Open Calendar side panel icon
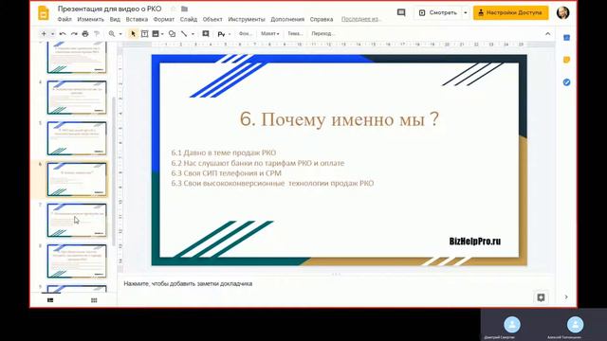 [566, 38]
